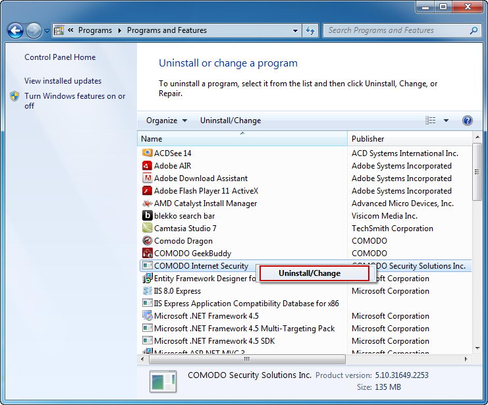Click ACD Systems International Inc. publisher cell
The width and height of the screenshot is (488, 405).
[405, 153]
